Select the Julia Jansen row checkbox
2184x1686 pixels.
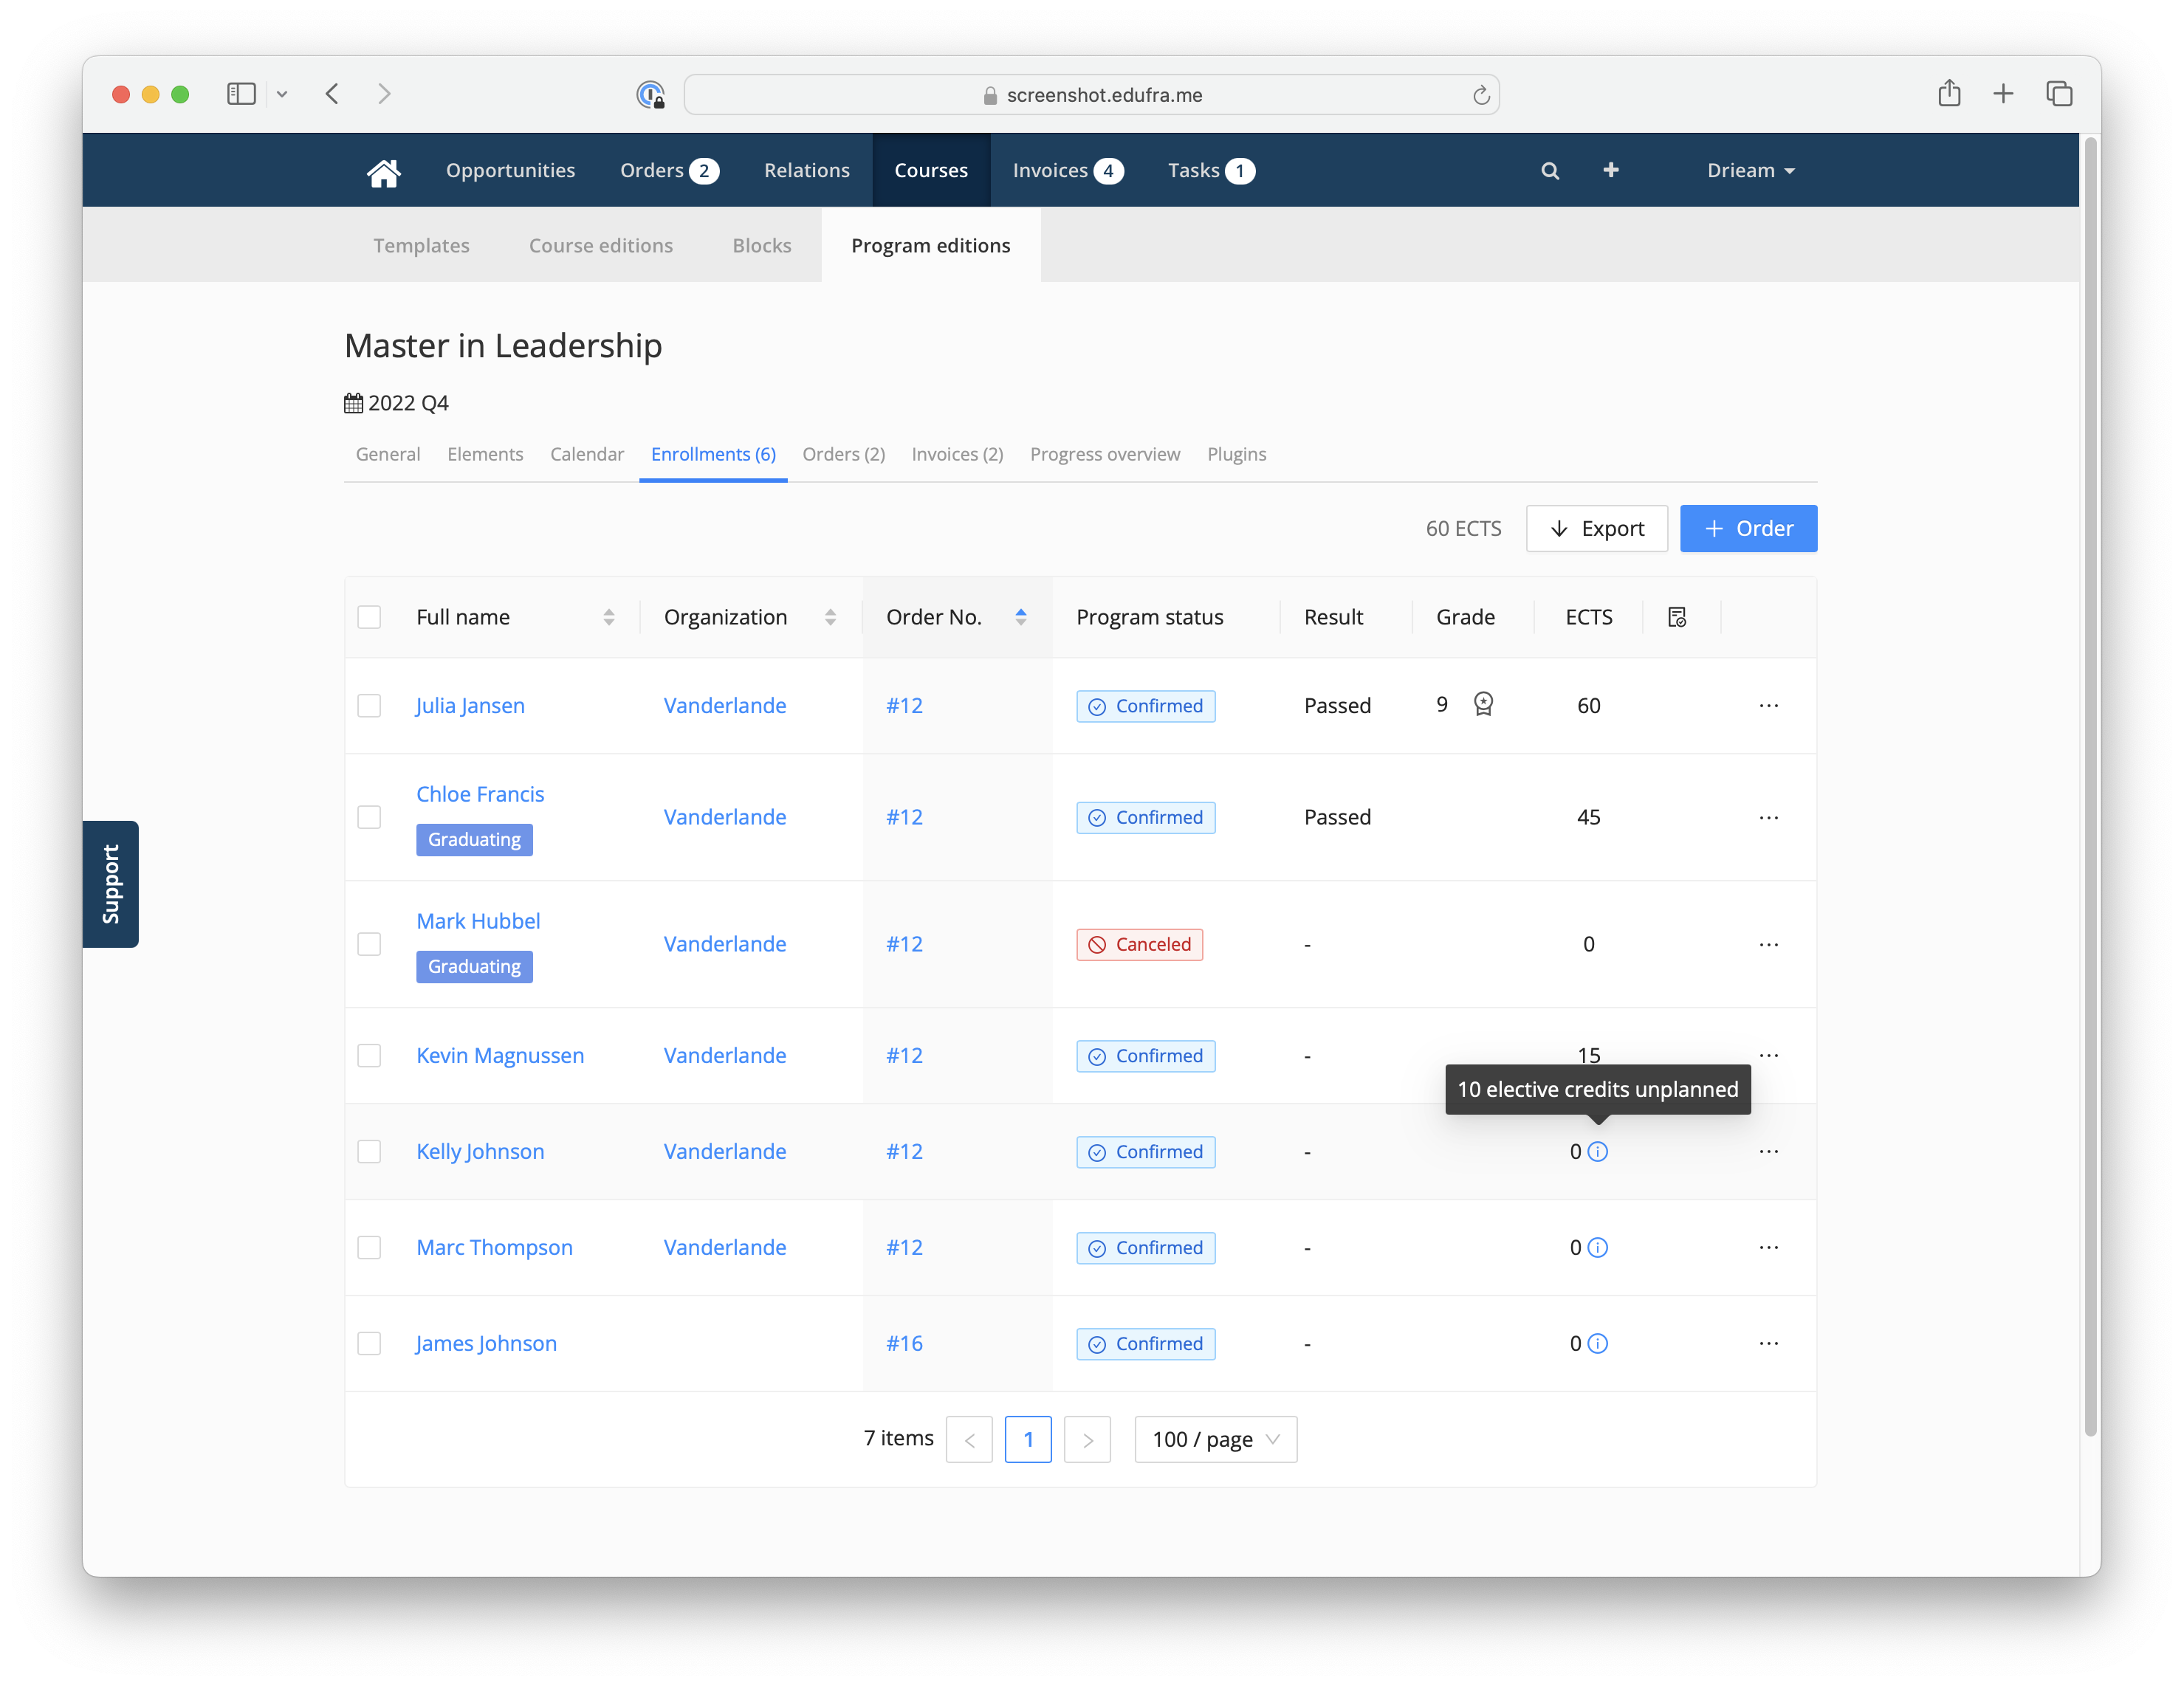point(369,706)
